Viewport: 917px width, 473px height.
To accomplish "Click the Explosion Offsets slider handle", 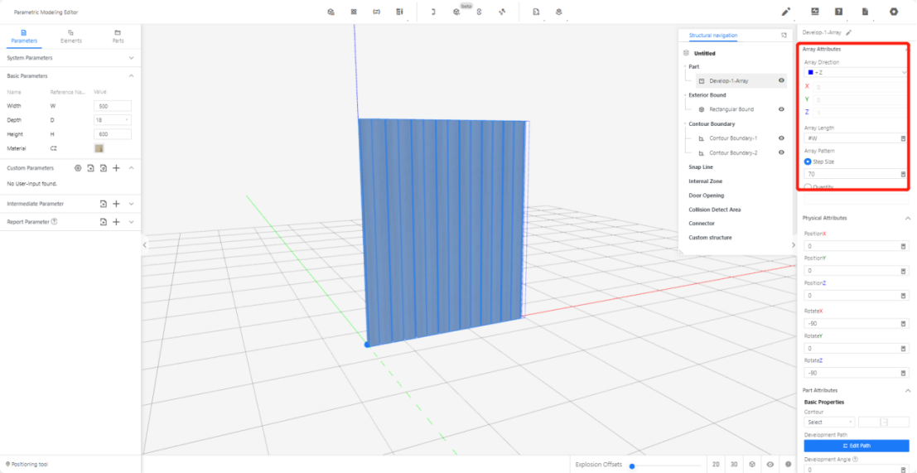I will click(632, 466).
